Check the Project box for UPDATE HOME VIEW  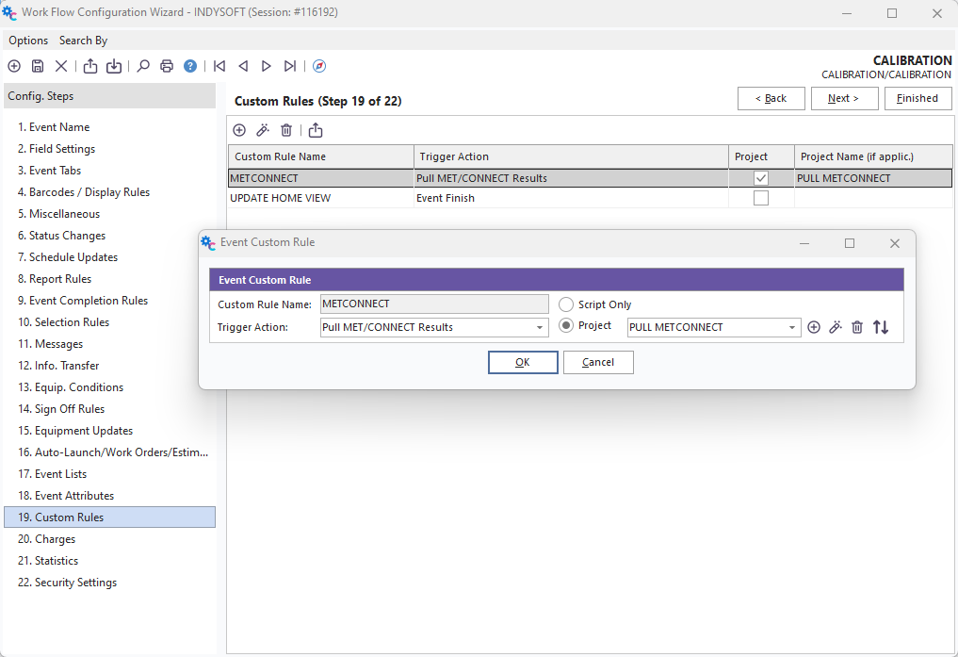pyautogui.click(x=761, y=198)
